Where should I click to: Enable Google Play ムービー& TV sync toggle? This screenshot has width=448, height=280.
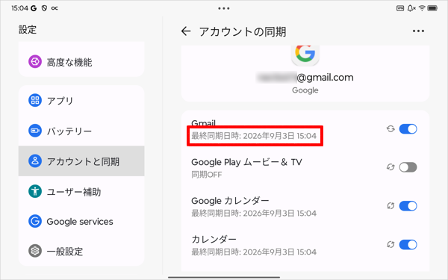[x=408, y=167]
